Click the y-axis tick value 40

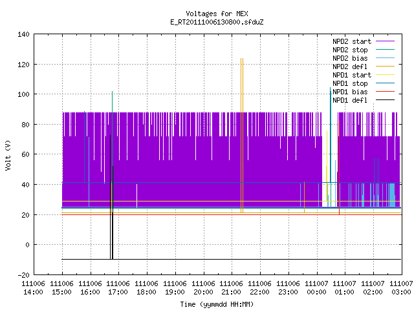click(x=25, y=185)
